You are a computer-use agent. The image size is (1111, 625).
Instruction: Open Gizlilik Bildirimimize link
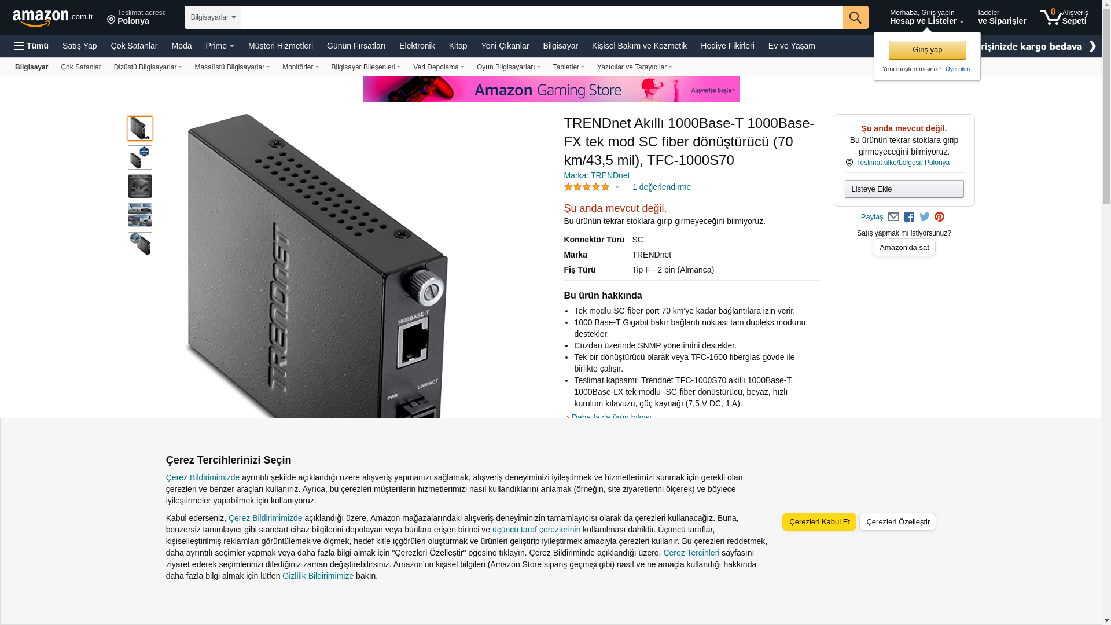318,576
